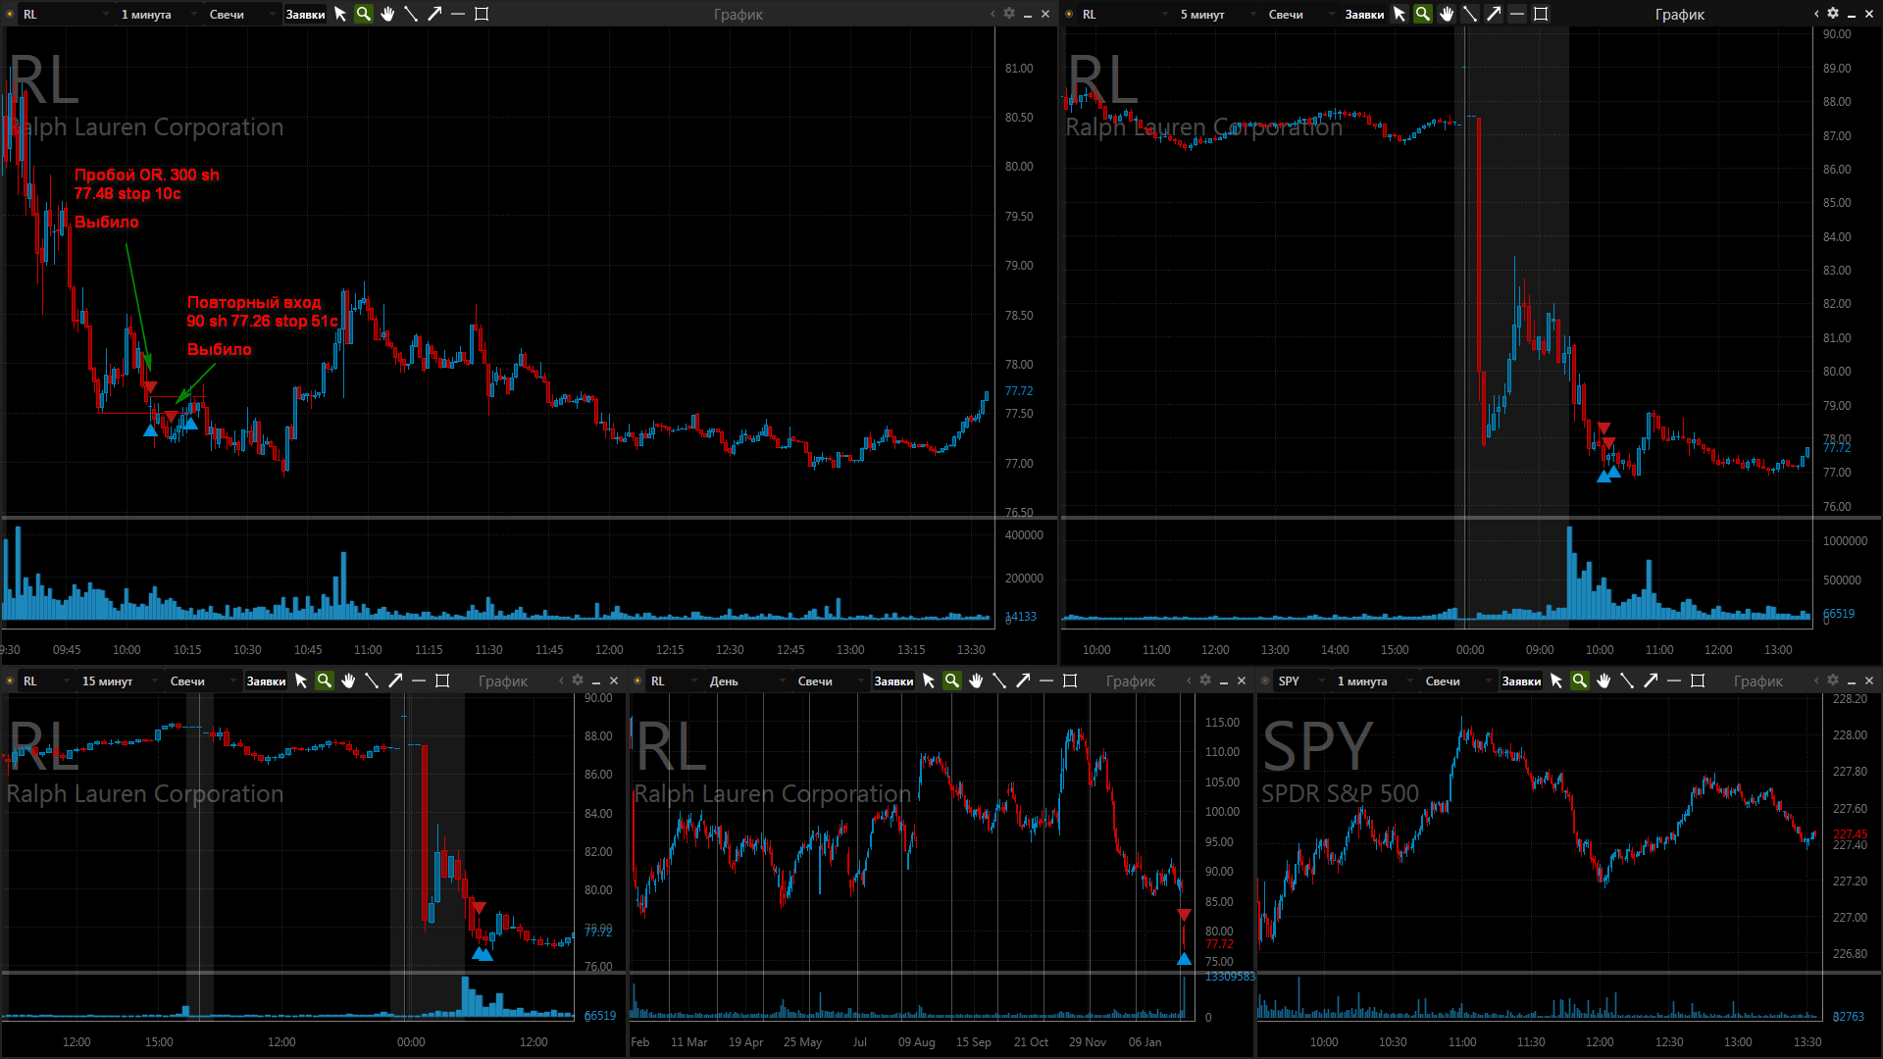Viewport: 1883px width, 1059px height.
Task: Toggle the orange link dot in the daily RL chart
Action: point(637,681)
